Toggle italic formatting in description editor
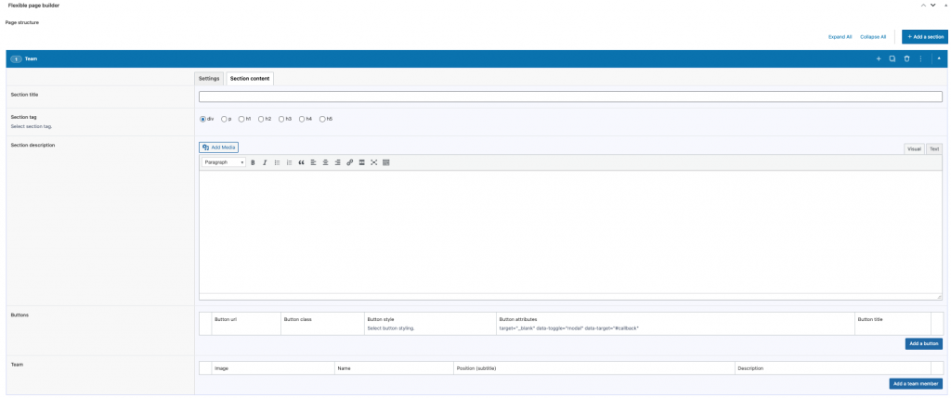The width and height of the screenshot is (951, 398). tap(265, 162)
